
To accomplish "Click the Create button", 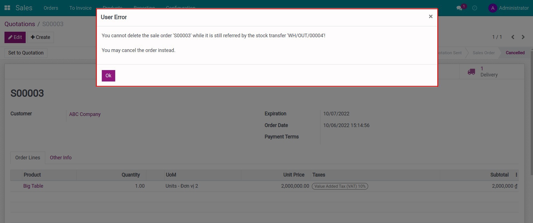I will 40,37.
